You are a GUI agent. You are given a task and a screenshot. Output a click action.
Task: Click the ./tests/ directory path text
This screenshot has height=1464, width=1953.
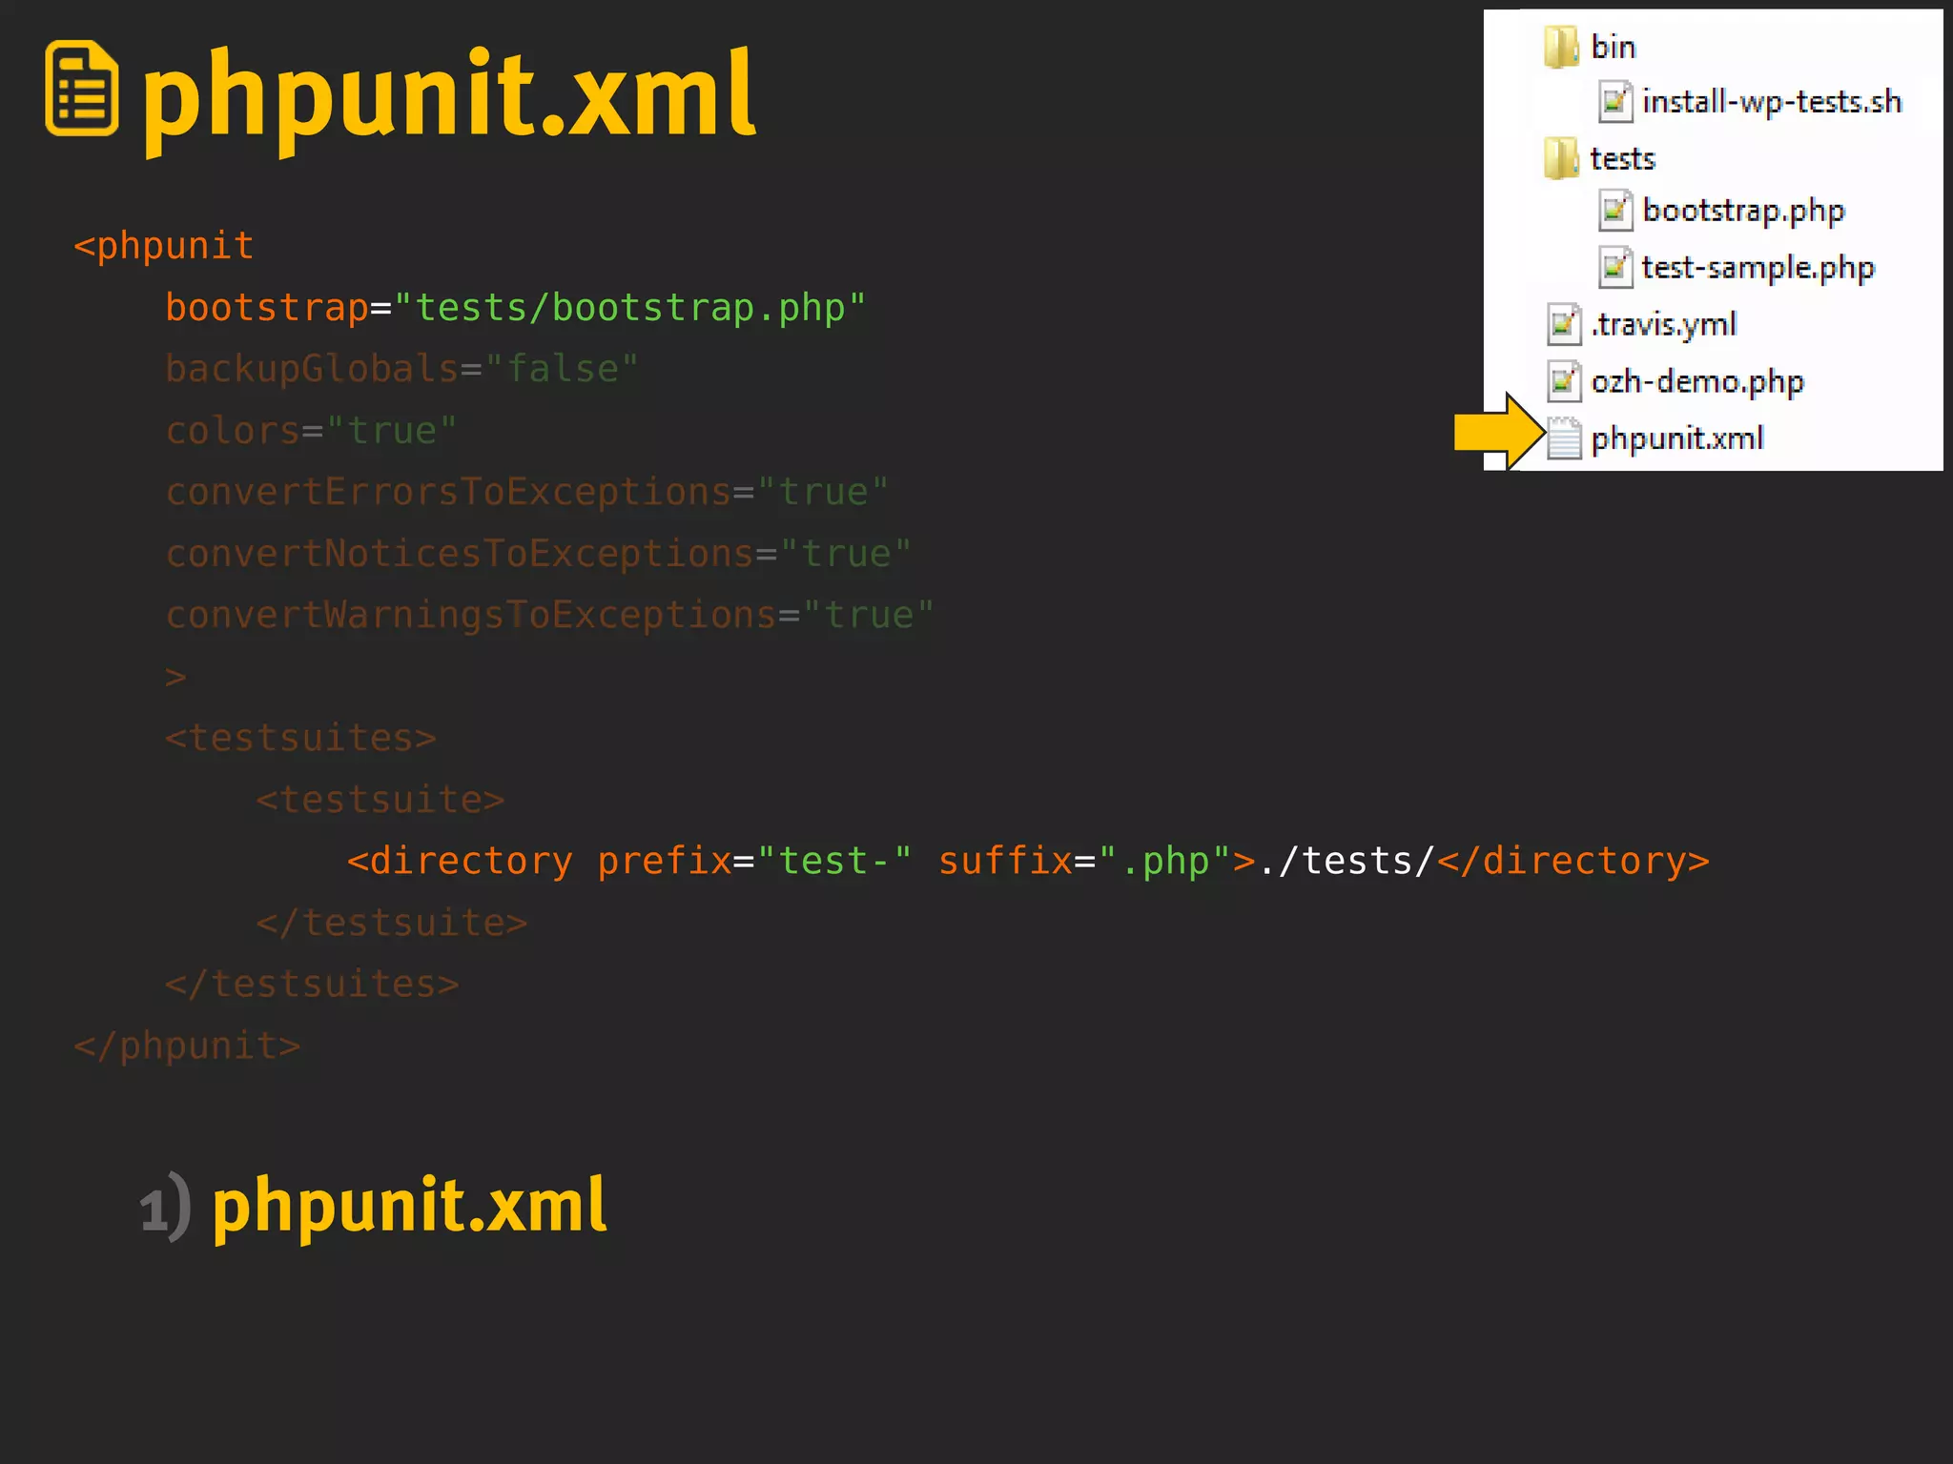pyautogui.click(x=1347, y=862)
